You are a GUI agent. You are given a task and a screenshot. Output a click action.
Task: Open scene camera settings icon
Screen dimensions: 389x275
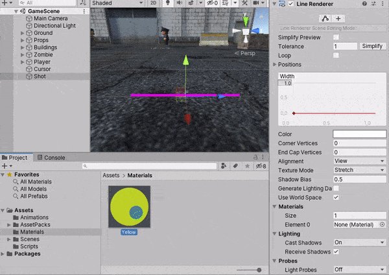(x=256, y=3)
